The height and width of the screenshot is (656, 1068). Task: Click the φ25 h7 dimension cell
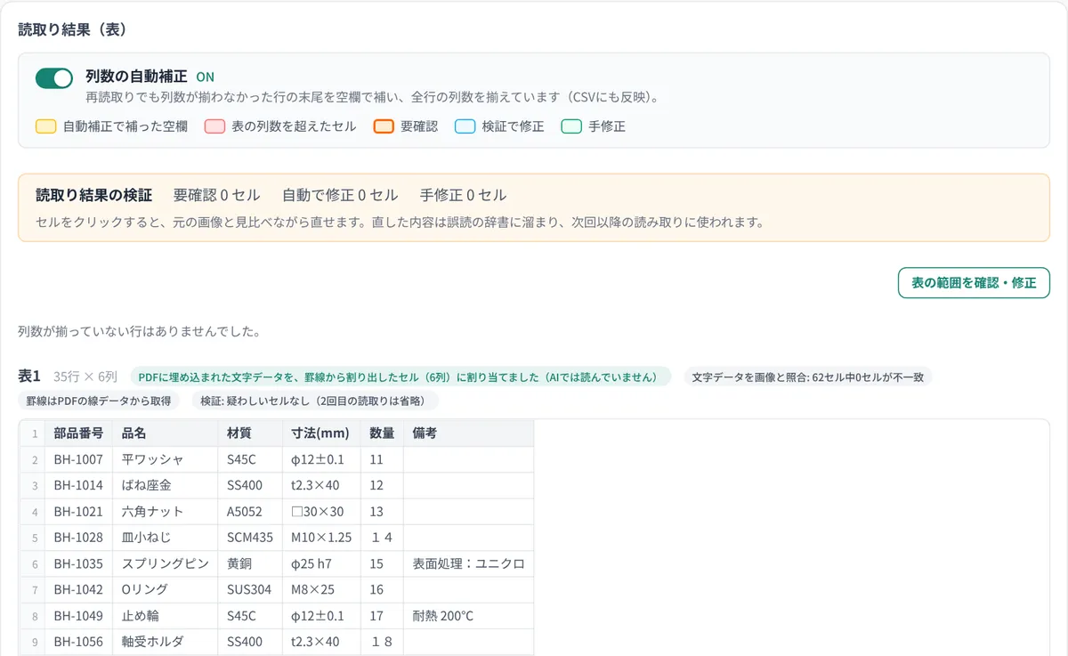tap(320, 563)
